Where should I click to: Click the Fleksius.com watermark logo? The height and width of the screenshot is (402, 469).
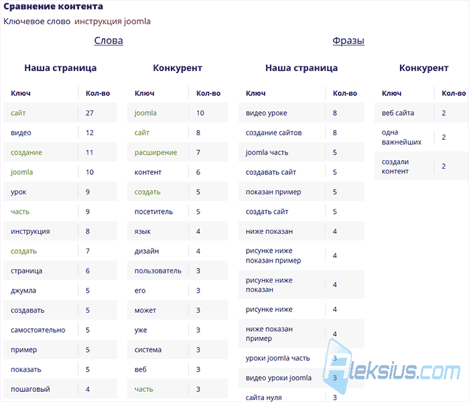391,368
